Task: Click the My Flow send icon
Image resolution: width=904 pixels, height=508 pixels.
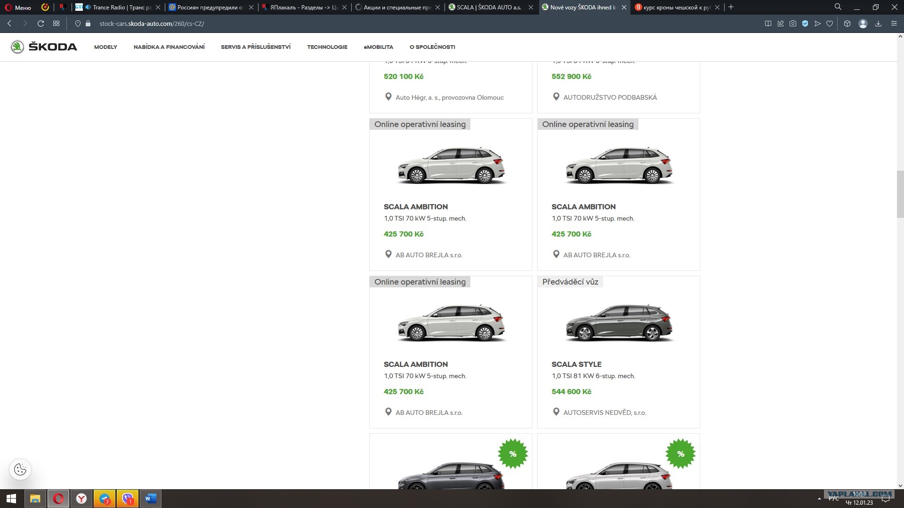Action: pyautogui.click(x=817, y=24)
